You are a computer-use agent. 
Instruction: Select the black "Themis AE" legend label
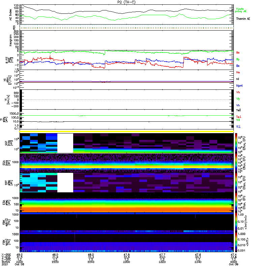coord(243,19)
